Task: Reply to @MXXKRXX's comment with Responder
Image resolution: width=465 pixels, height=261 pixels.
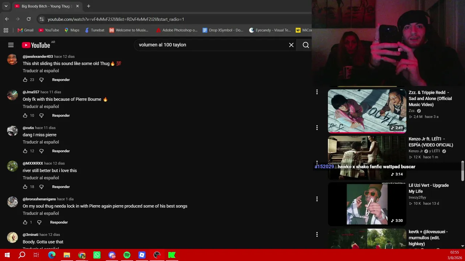Action: (x=61, y=187)
